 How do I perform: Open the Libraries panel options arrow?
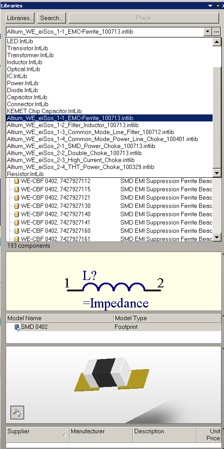(210, 6)
